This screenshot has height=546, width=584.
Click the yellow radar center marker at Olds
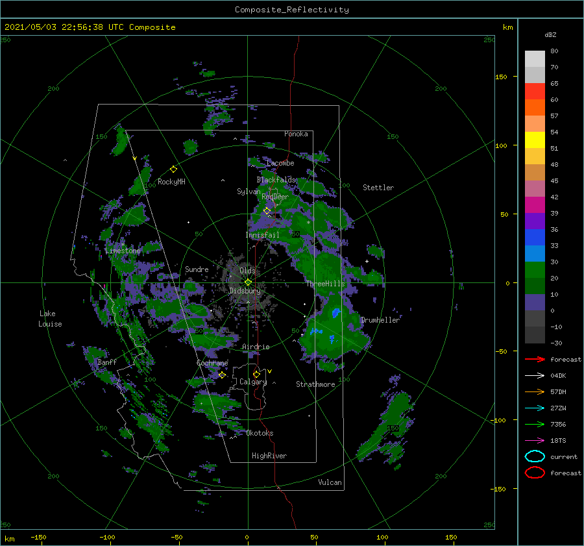(x=248, y=282)
